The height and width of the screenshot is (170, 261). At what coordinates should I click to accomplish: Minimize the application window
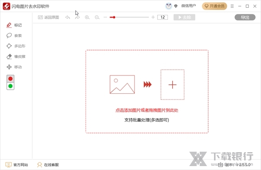point(240,6)
